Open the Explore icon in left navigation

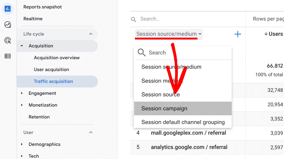8,24
